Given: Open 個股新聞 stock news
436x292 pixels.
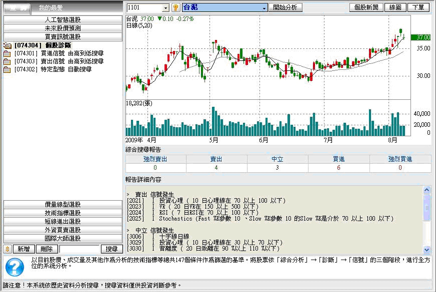Looking at the screenshot, I should pyautogui.click(x=366, y=7).
